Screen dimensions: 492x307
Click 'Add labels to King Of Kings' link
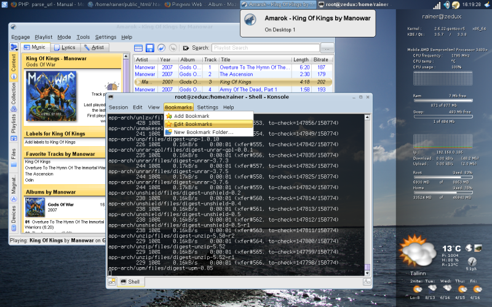click(x=50, y=142)
